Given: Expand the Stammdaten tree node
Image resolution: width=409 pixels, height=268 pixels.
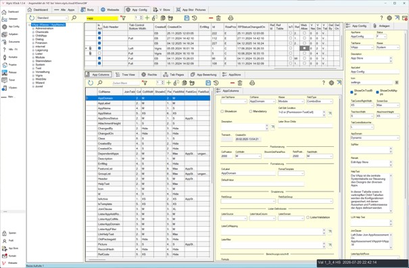Looking at the screenshot, I should pyautogui.click(x=33, y=61).
